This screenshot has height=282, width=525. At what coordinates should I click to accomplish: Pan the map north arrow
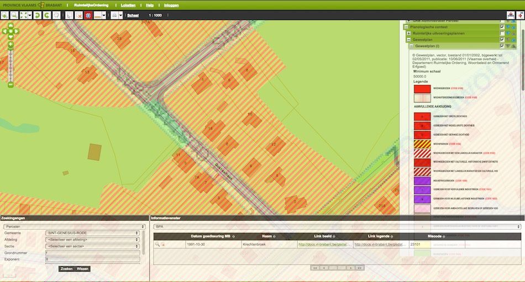[x=11, y=25]
